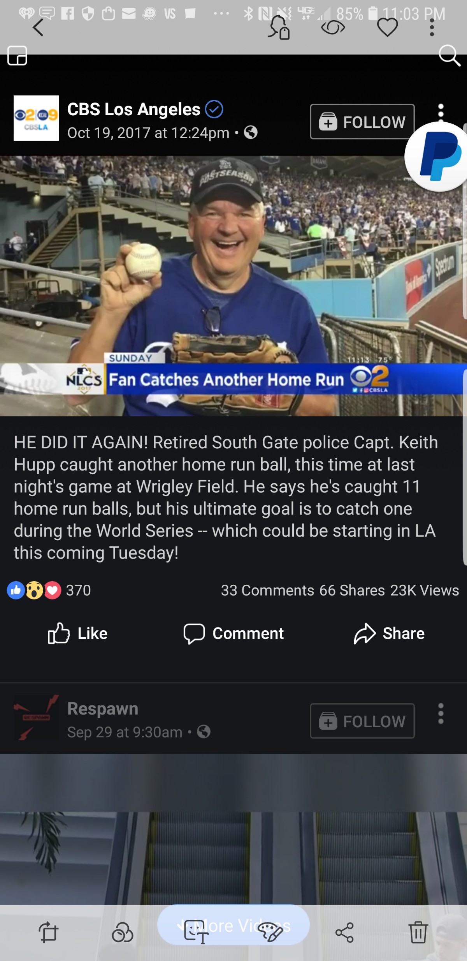The image size is (467, 961).
Task: Open the gallery three-dot overflow menu
Action: 432,28
